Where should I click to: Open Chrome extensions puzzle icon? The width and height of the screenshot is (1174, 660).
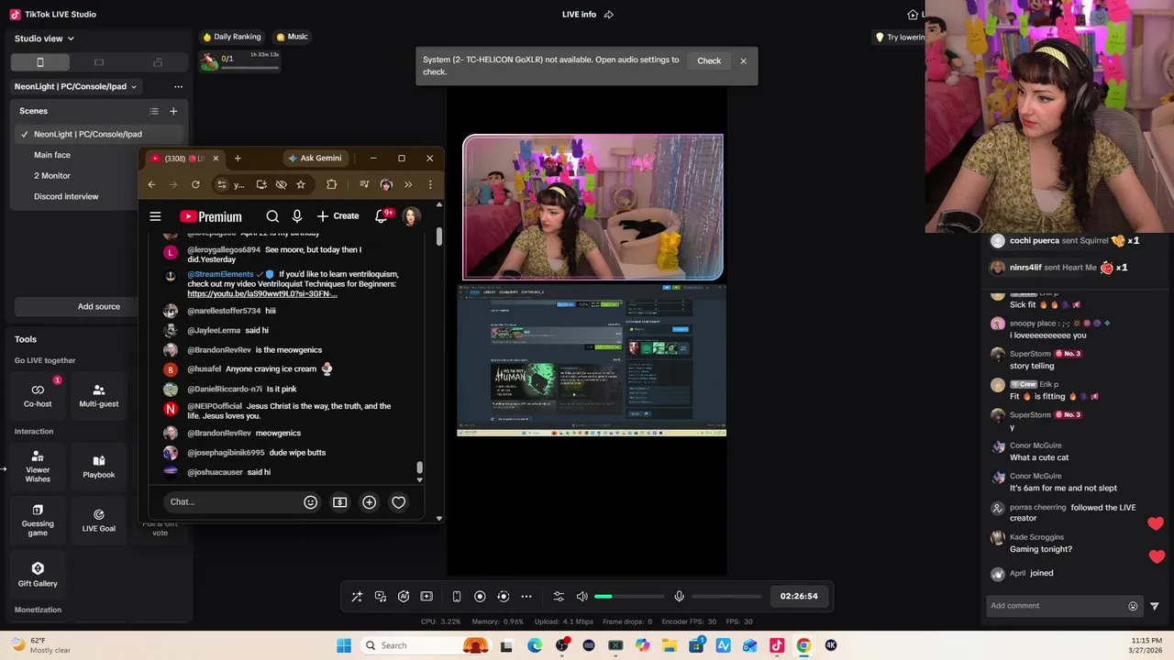(332, 184)
